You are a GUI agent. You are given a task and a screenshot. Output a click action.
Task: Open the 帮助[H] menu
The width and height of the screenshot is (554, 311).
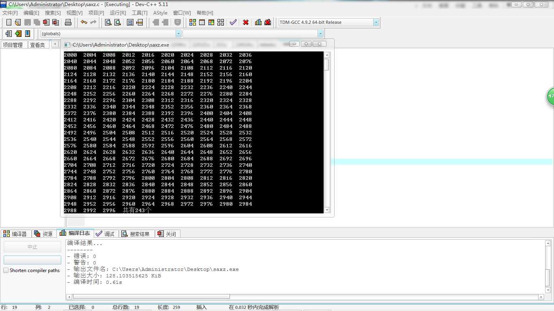click(204, 13)
